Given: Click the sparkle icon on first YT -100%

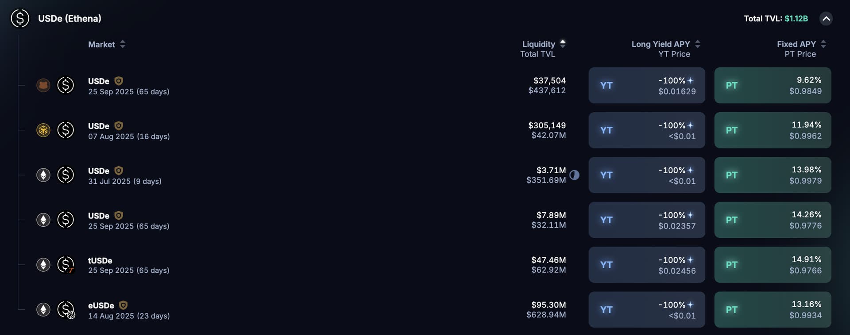Looking at the screenshot, I should 691,80.
